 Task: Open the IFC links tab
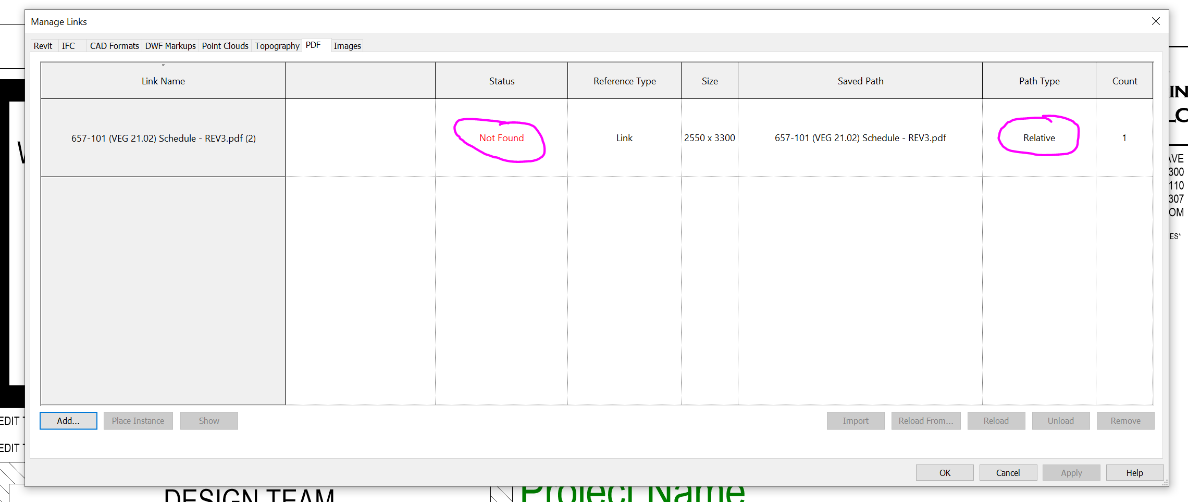pyautogui.click(x=68, y=46)
